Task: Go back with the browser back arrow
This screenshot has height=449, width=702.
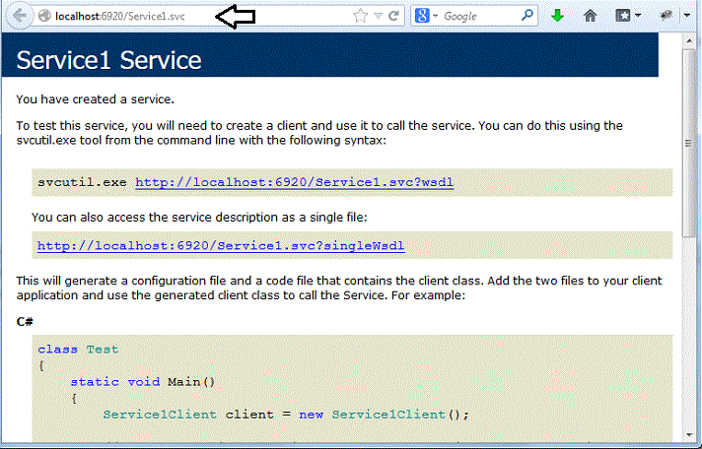Action: [x=19, y=16]
